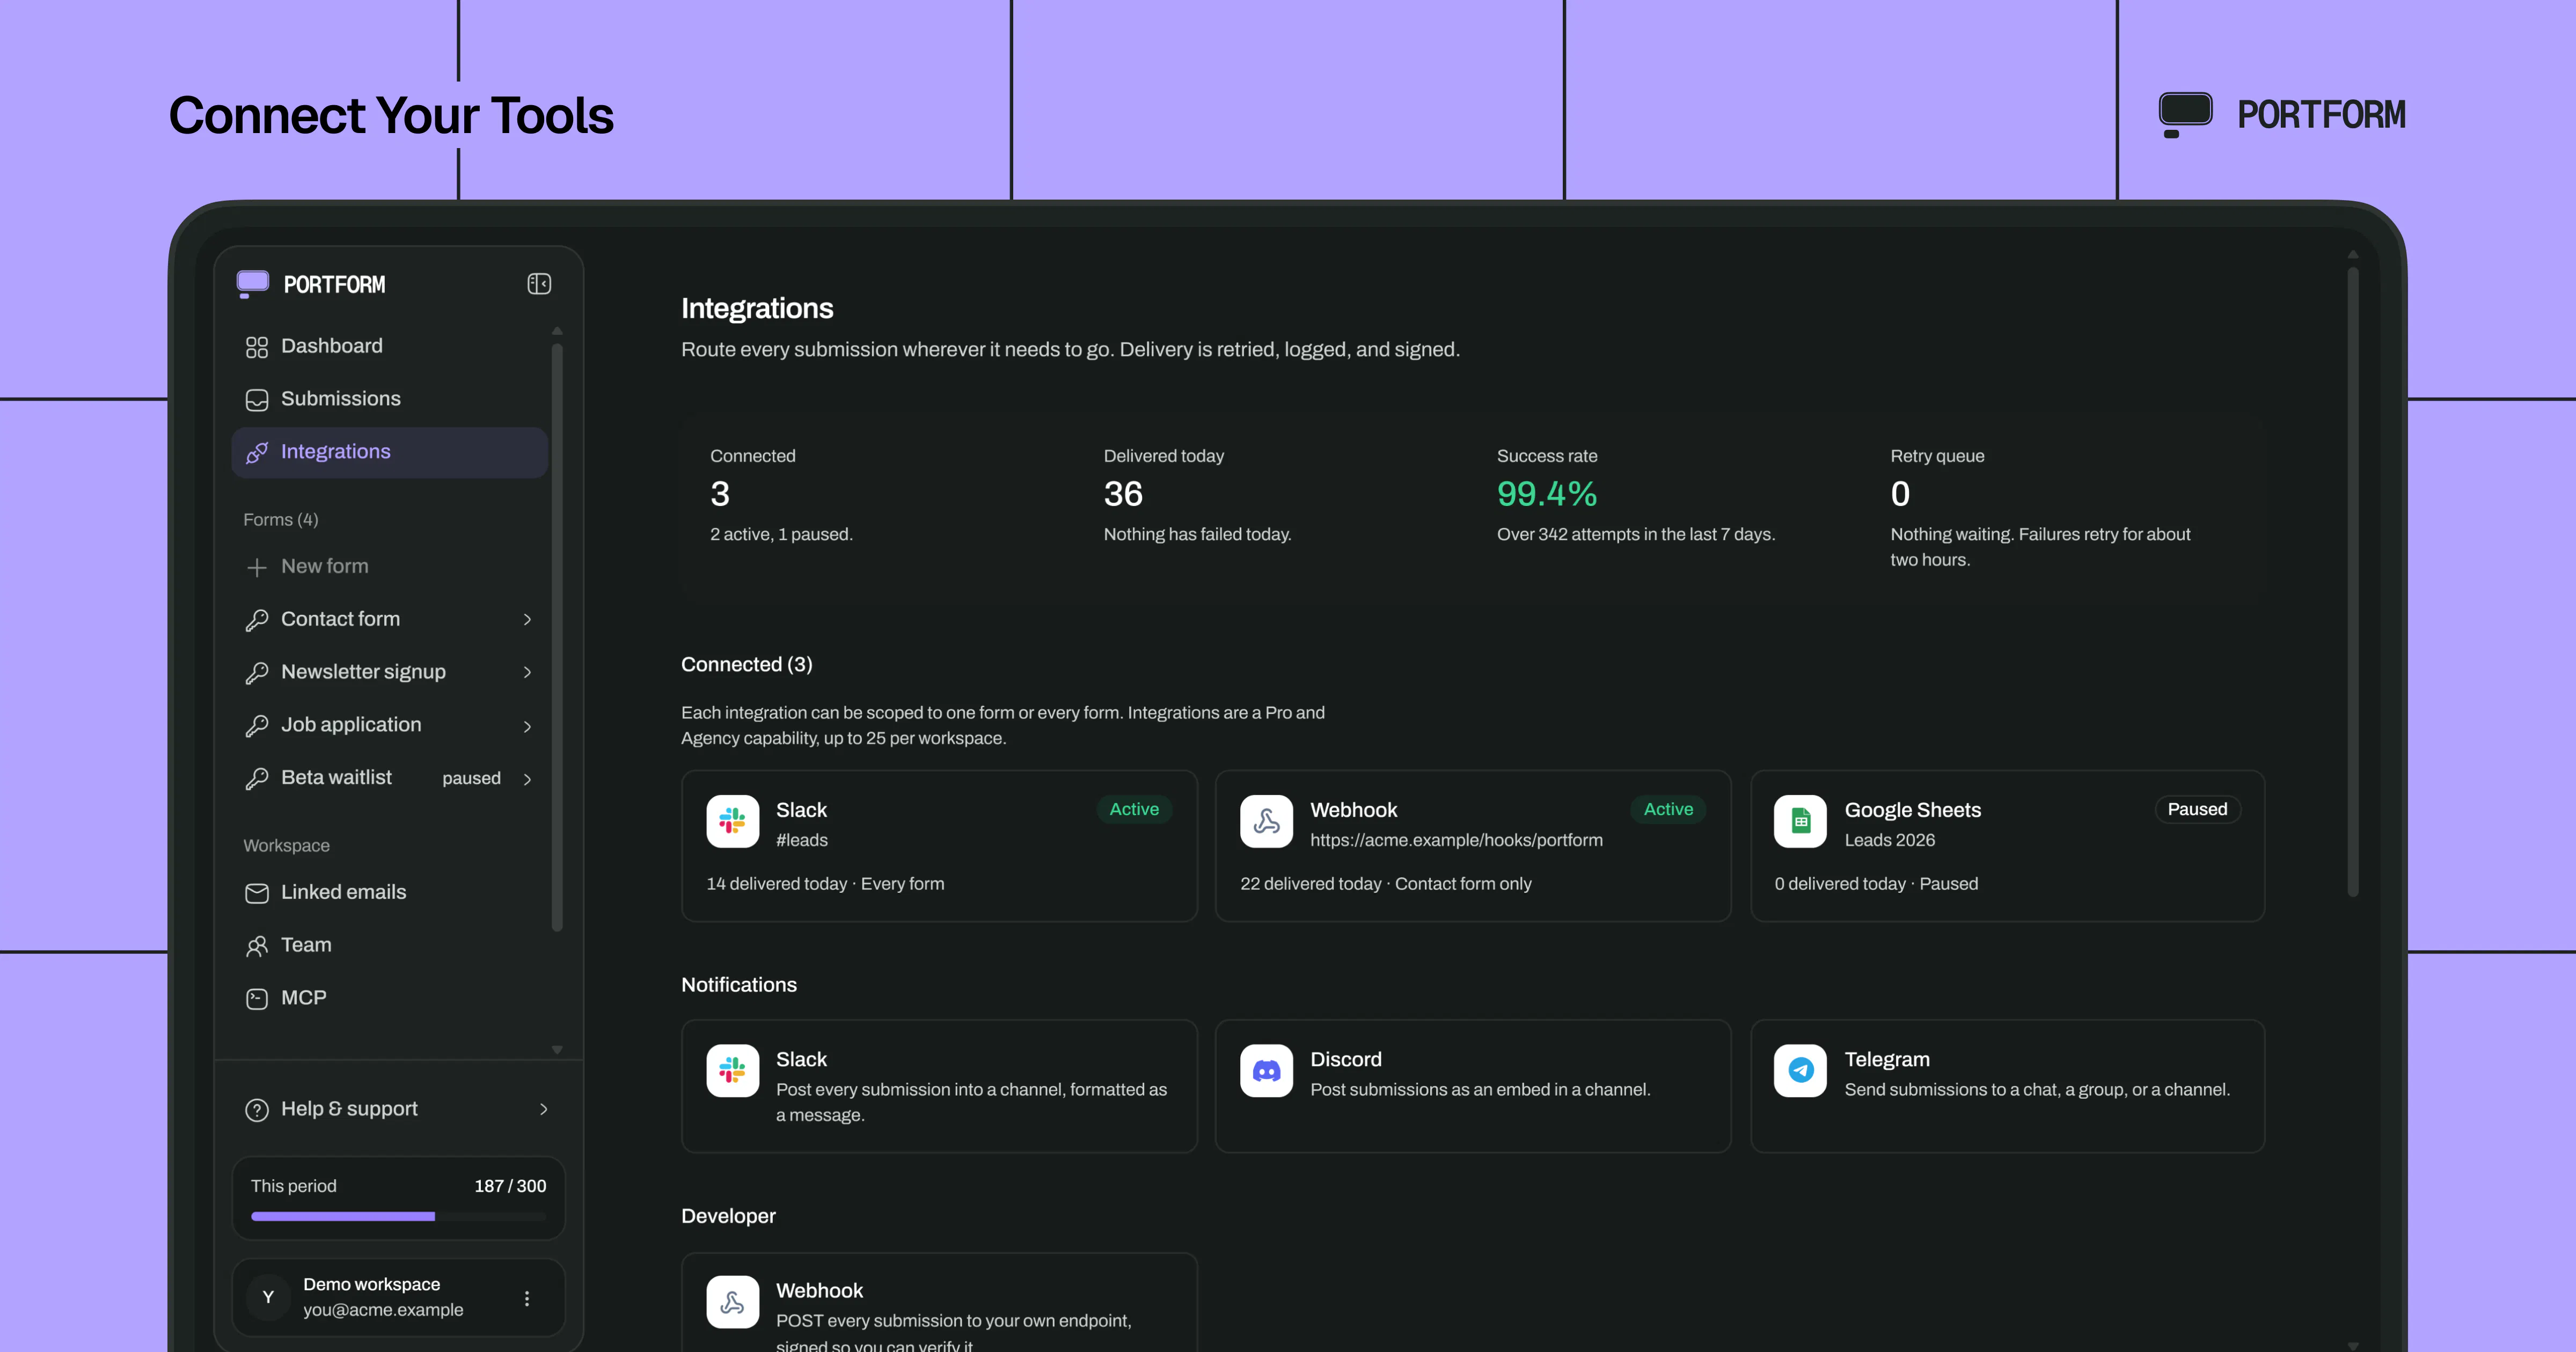Click the terminal icon for MCP
Image resolution: width=2576 pixels, height=1352 pixels.
257,999
